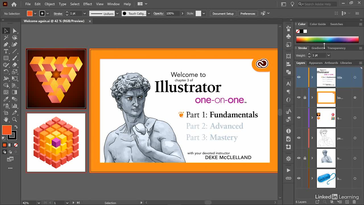
Task: Open the Object menu
Action: coord(50,4)
